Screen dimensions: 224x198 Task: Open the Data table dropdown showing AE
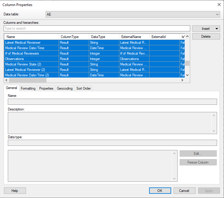133,14
